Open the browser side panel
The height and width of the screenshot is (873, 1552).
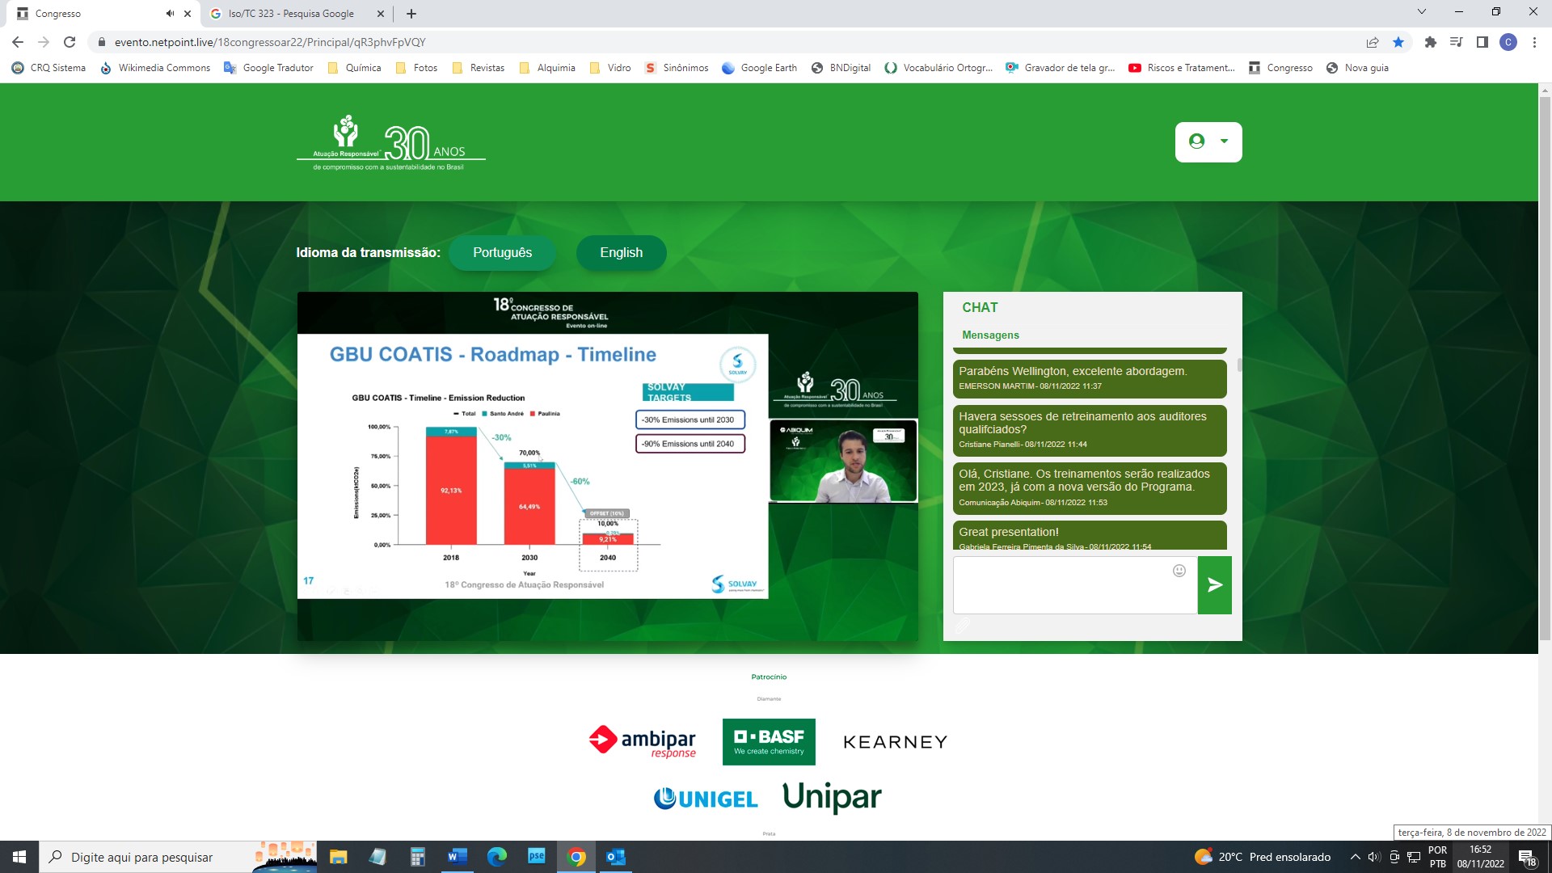point(1482,42)
